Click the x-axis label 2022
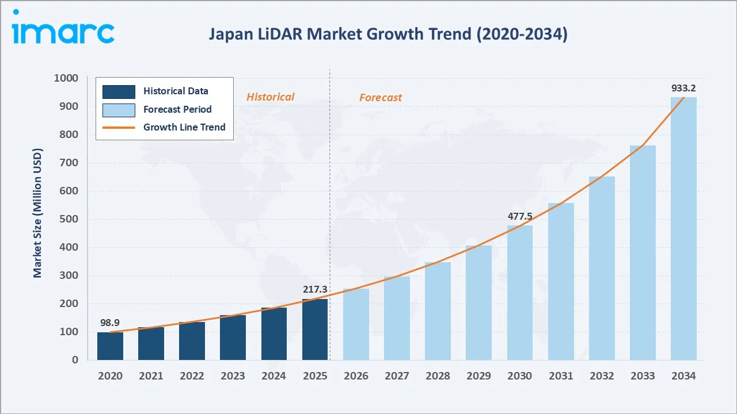737x414 pixels. 192,376
